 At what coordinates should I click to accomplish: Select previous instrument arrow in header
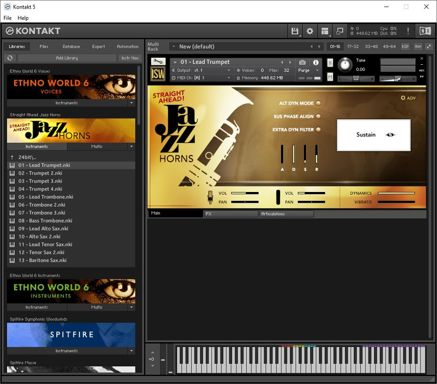(282, 62)
